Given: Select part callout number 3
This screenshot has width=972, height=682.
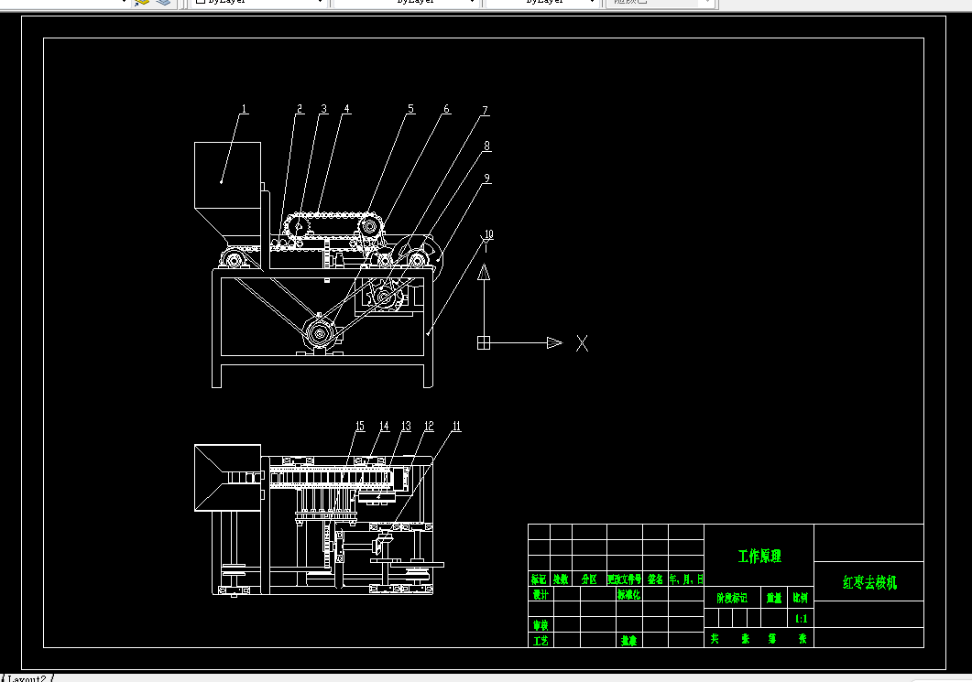Looking at the screenshot, I should pos(323,109).
